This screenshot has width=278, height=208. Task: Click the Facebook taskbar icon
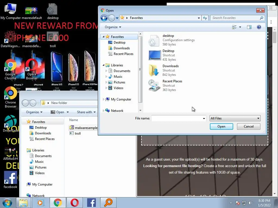pos(91,203)
